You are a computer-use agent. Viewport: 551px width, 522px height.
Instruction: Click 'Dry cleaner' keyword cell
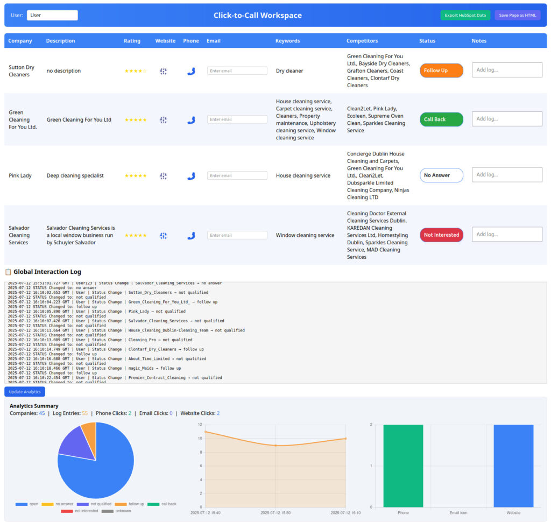[289, 71]
